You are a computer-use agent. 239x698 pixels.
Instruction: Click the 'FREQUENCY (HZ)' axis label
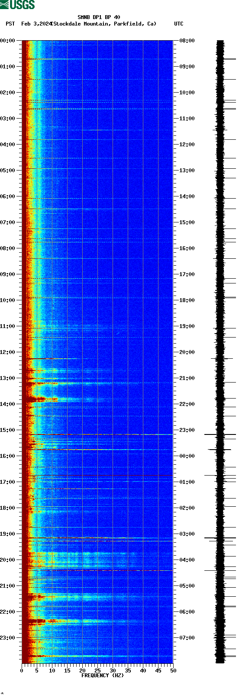click(x=103, y=675)
